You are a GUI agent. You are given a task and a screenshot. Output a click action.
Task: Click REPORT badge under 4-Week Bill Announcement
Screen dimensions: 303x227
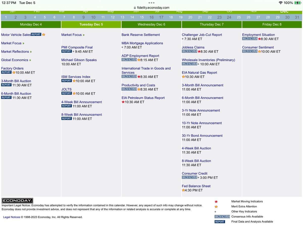pyautogui.click(x=67, y=106)
